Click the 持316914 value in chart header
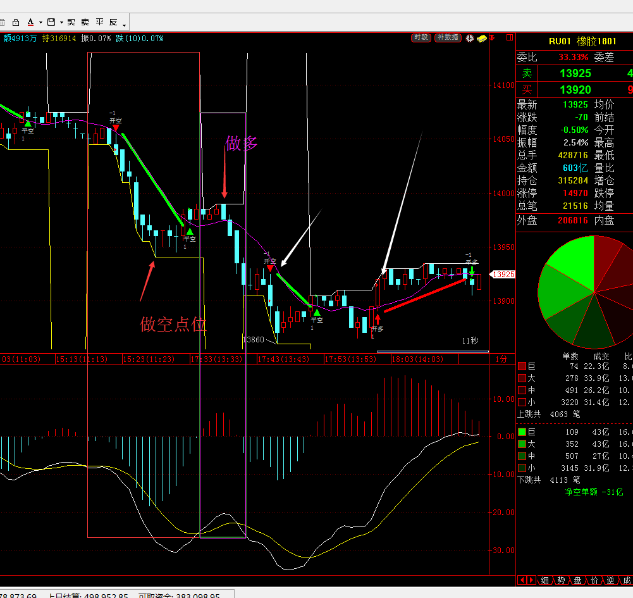The height and width of the screenshot is (598, 633). pyautogui.click(x=59, y=39)
